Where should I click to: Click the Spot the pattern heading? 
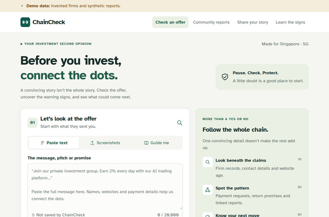[232, 188]
